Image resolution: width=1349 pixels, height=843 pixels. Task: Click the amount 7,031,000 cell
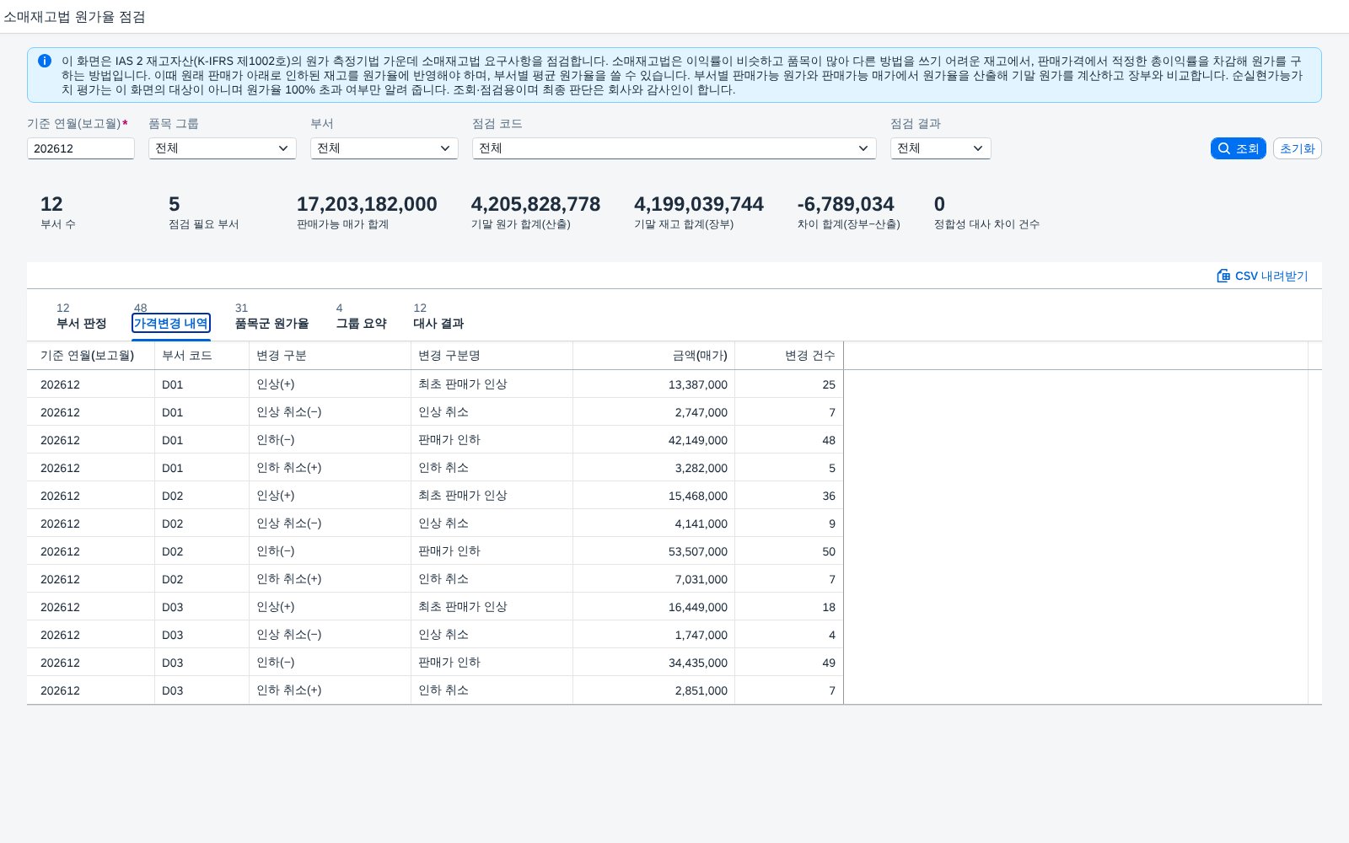coord(654,579)
